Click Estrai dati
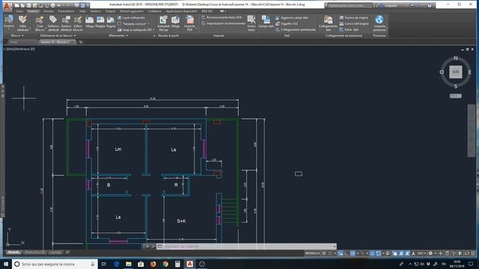Screen dimensions: 479x269 point(349,30)
